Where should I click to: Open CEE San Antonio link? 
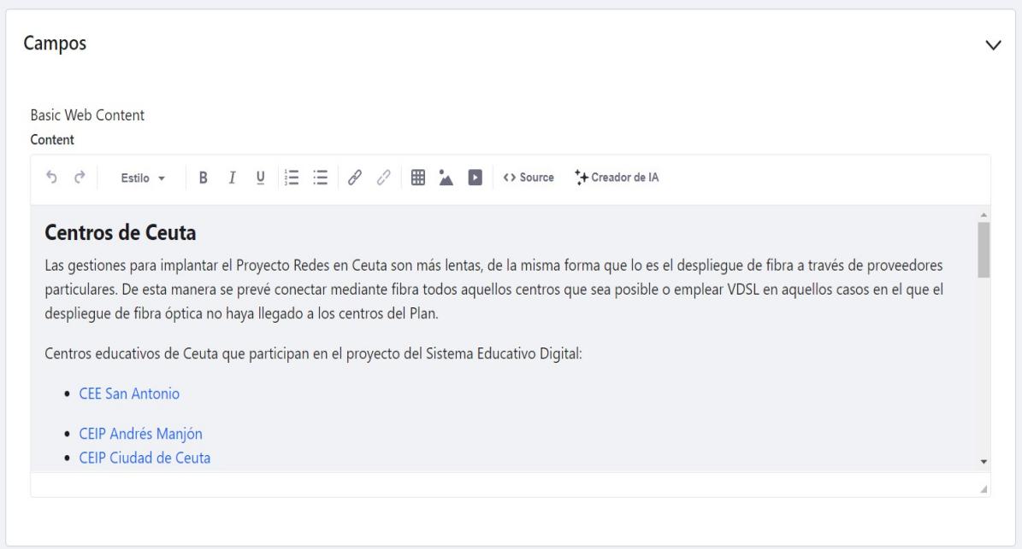(129, 394)
